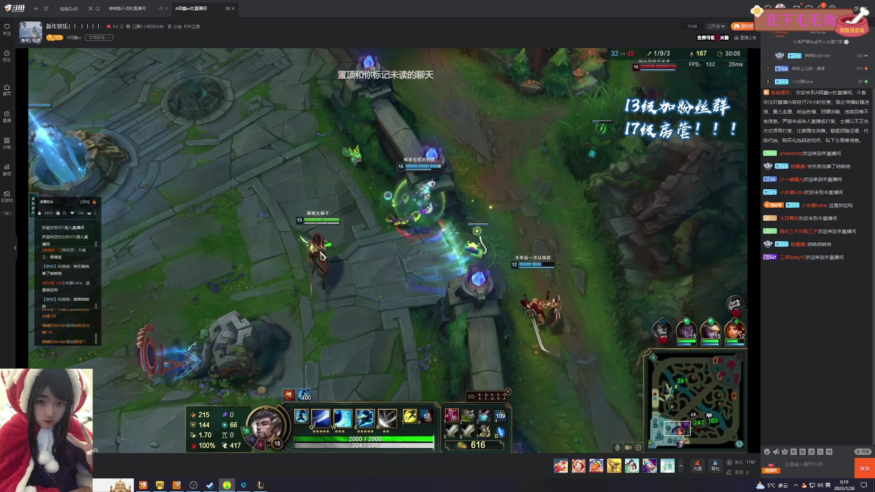Expand the gift list with the up chevron
This screenshot has width=875, height=492.
tap(681, 466)
